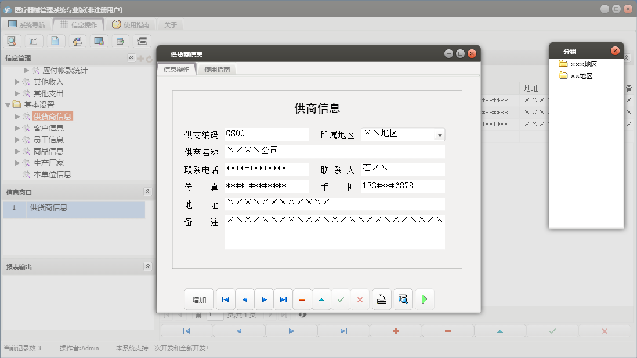Expand the 客户信息 tree node
The height and width of the screenshot is (358, 637).
click(17, 128)
